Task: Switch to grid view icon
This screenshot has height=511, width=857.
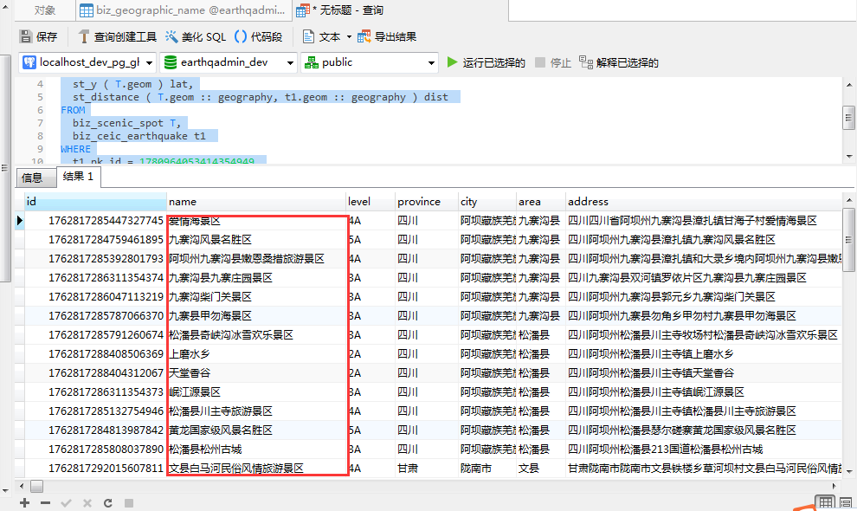Action: point(825,502)
